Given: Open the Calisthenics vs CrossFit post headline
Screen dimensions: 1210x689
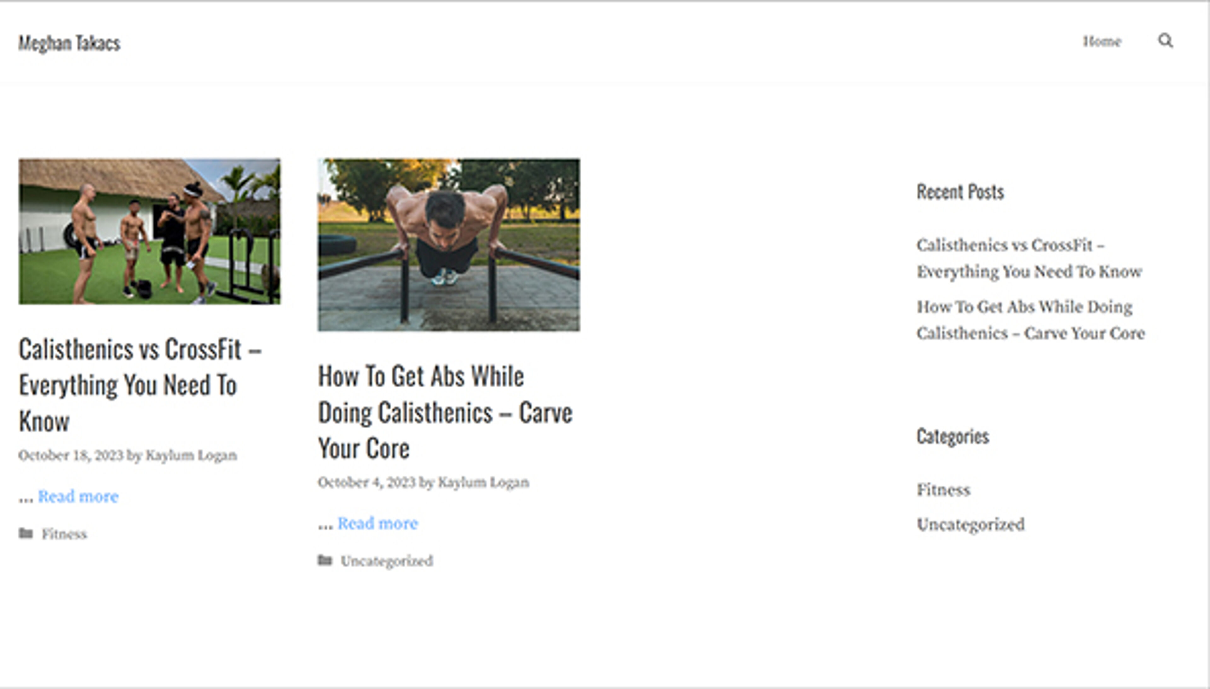Looking at the screenshot, I should (x=140, y=384).
